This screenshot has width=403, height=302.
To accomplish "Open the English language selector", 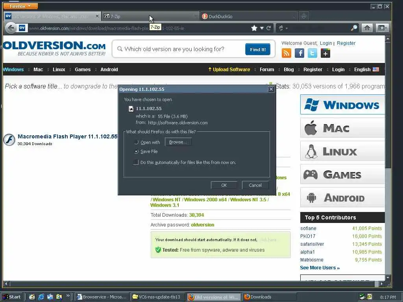I will pyautogui.click(x=366, y=69).
